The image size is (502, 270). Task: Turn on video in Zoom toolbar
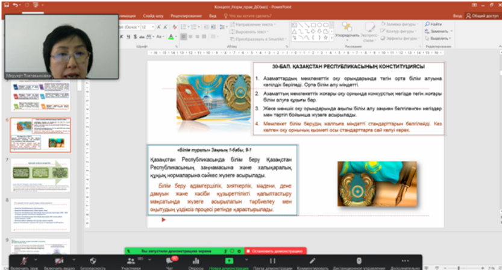(58, 260)
